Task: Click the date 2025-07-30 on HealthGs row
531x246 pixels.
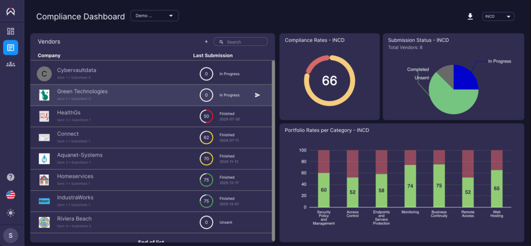Action: [229, 119]
